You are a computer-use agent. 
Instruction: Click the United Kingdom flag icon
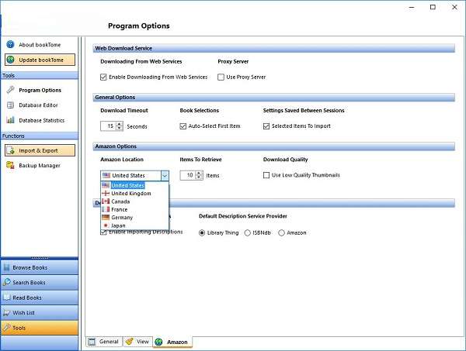coord(106,193)
